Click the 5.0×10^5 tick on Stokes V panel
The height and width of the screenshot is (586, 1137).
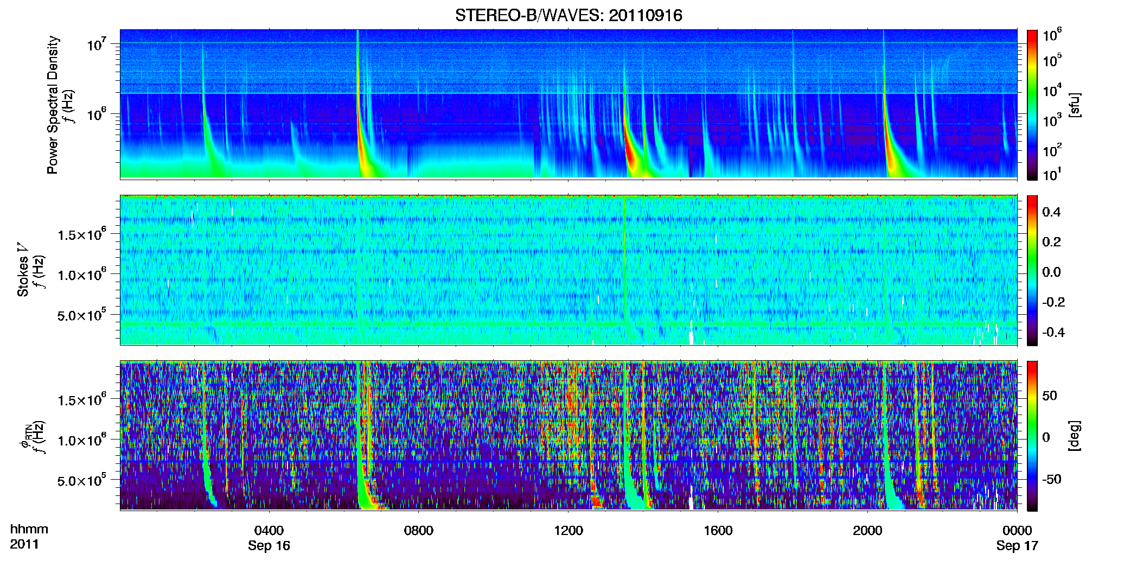82,315
